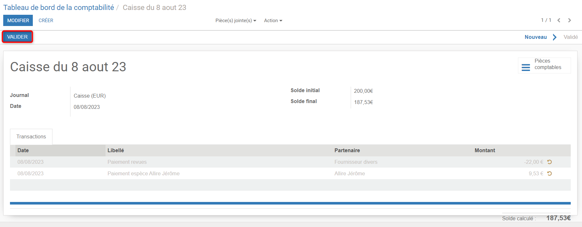582x227 pixels.
Task: Click Paiement espèce Allire Jérôme cell
Action: point(143,174)
